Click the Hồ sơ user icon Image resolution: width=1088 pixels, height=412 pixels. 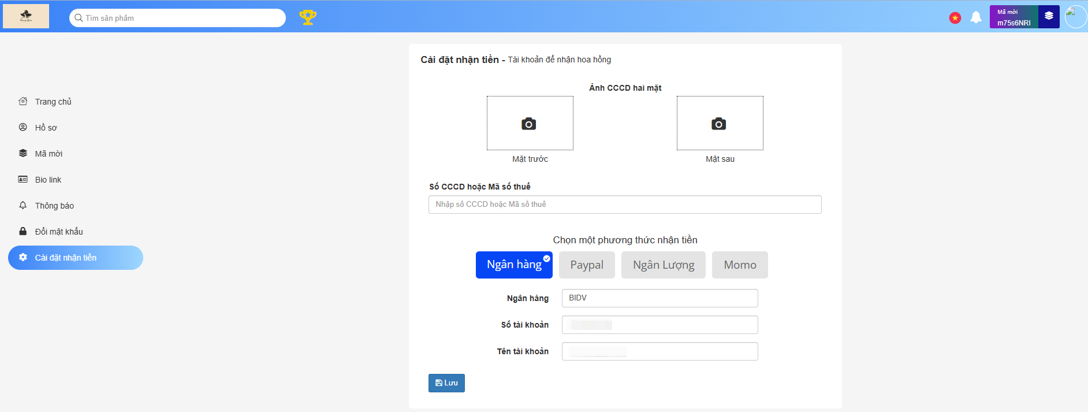(x=23, y=127)
